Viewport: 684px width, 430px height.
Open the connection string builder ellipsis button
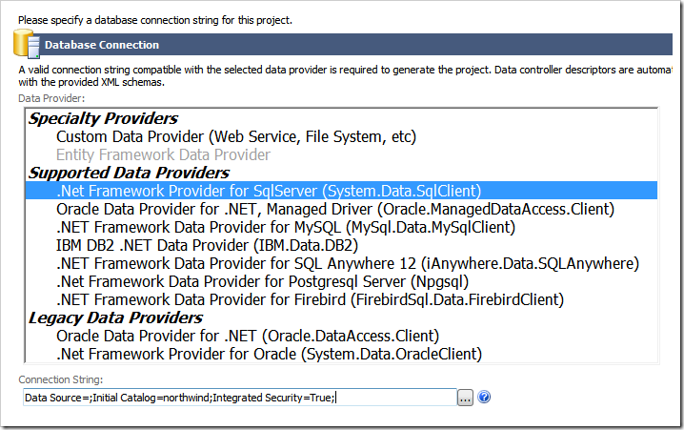(x=465, y=398)
